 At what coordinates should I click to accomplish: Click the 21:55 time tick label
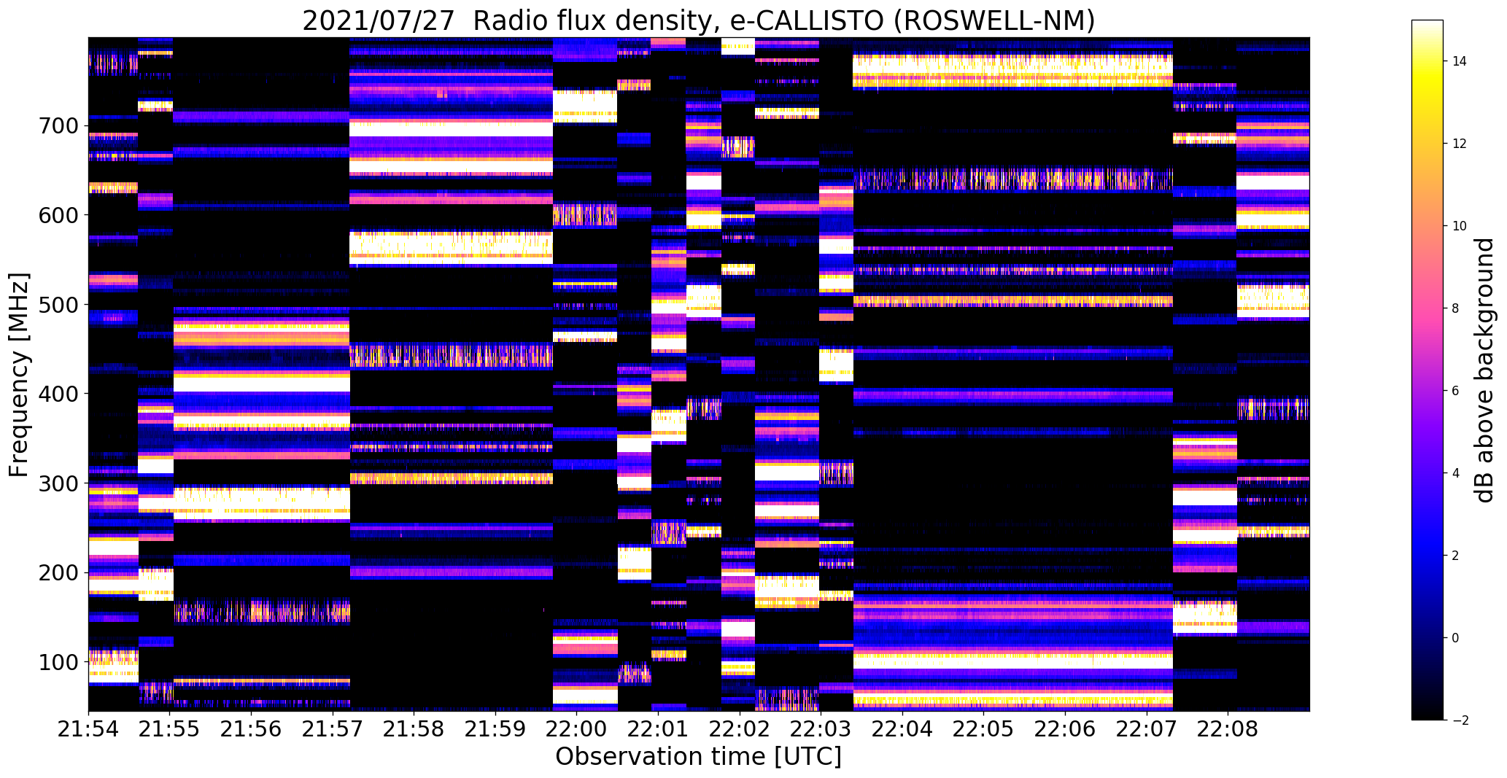[x=170, y=728]
